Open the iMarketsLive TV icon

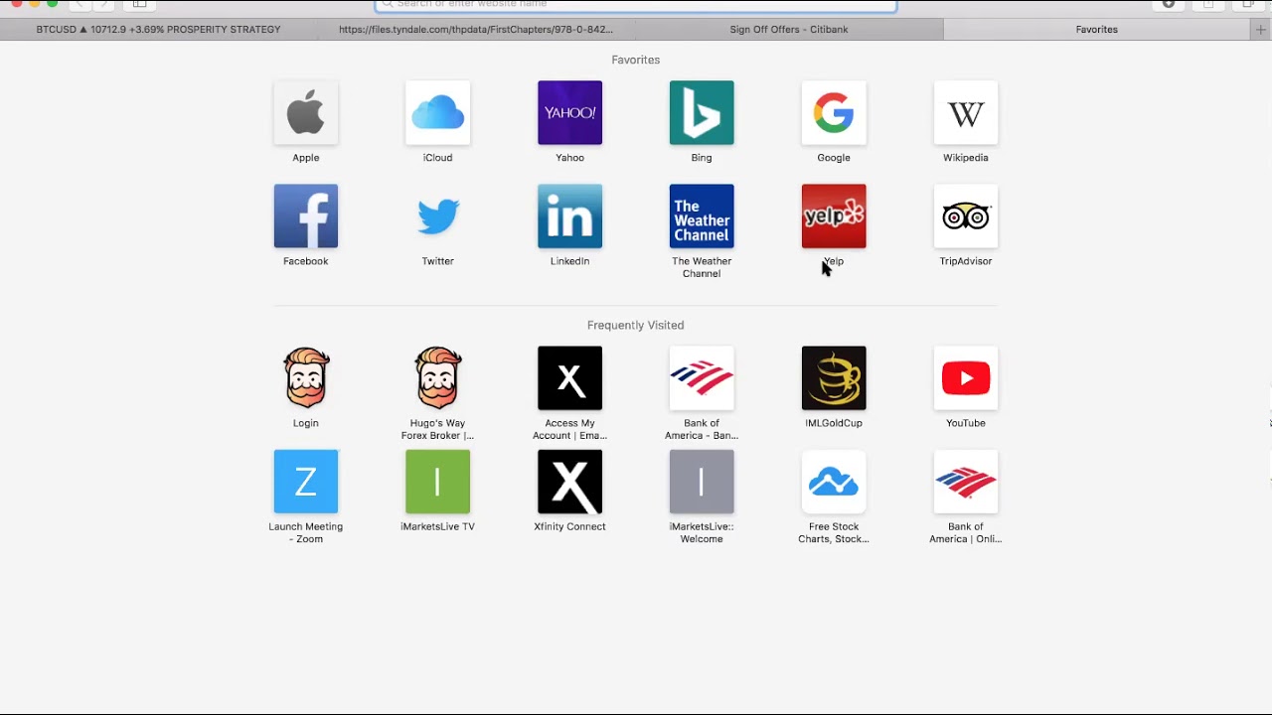437,482
